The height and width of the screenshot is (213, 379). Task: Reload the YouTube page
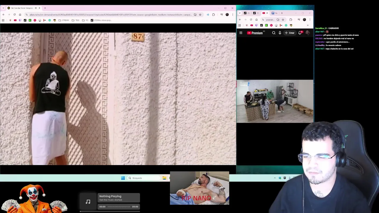pyautogui.click(x=251, y=20)
